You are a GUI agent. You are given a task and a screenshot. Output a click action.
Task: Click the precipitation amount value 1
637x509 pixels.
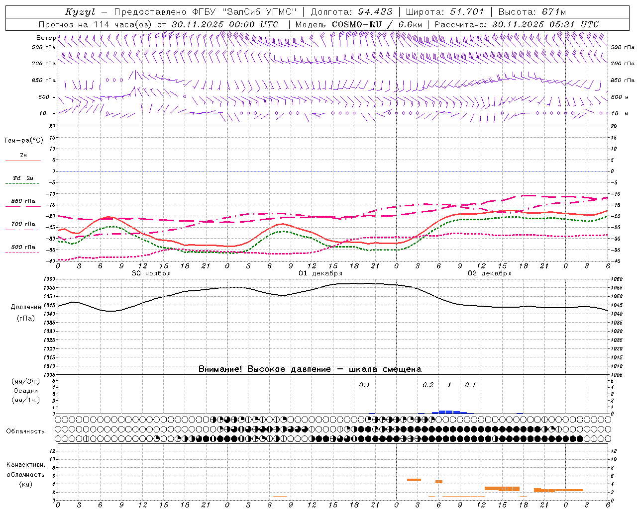[449, 385]
